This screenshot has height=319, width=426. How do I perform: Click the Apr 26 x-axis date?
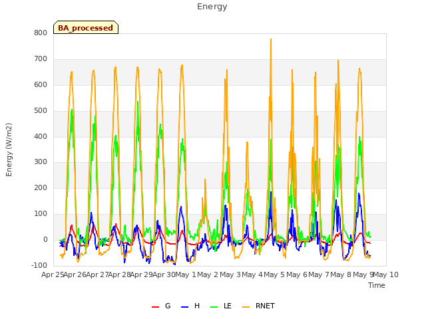[75, 274]
